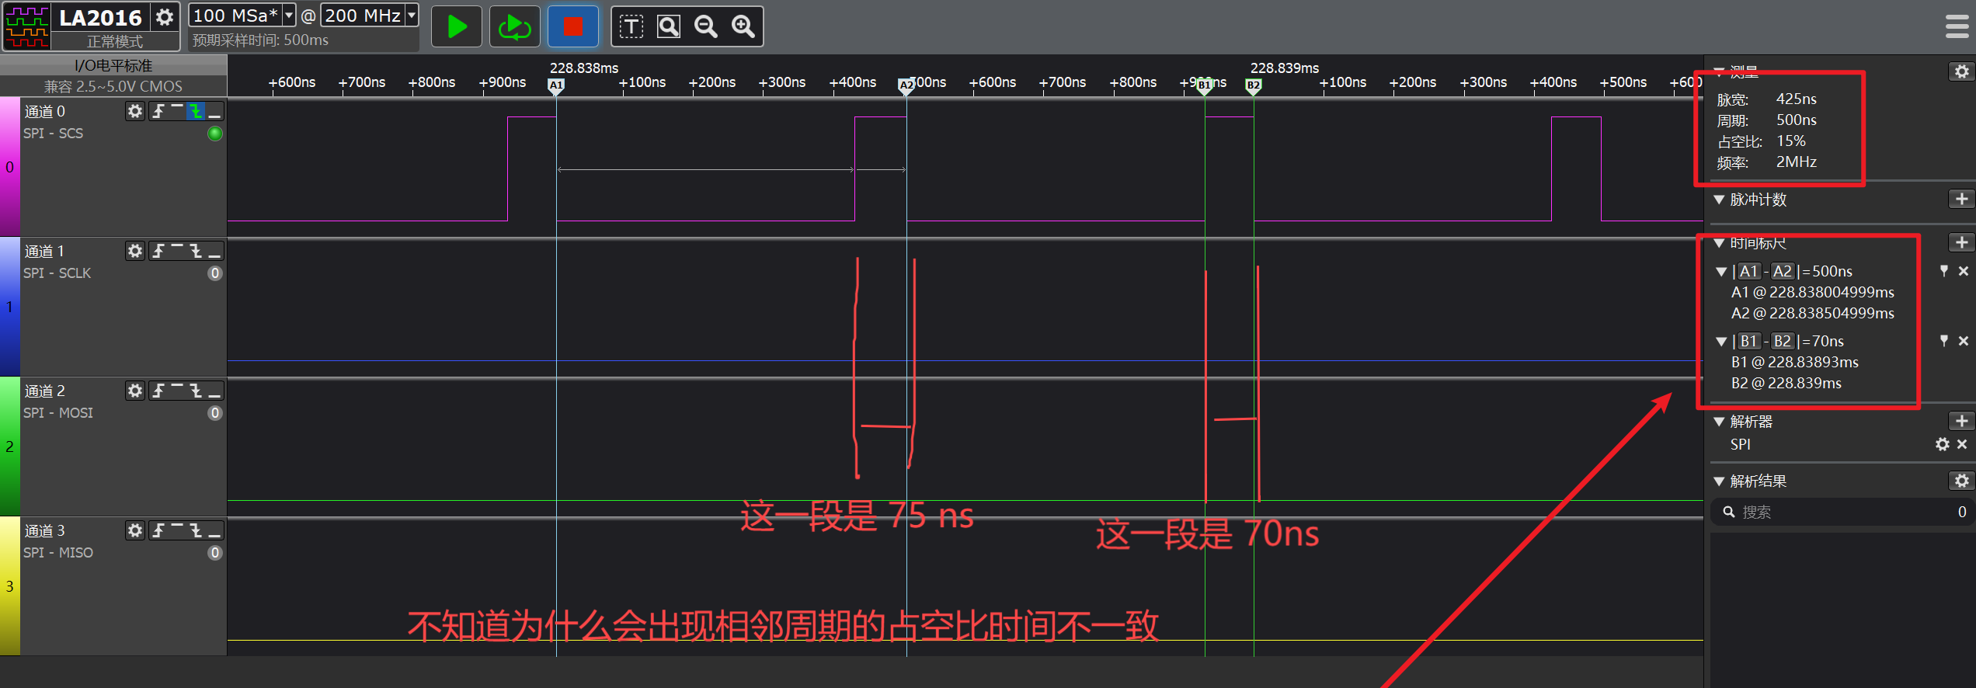Screen dimensions: 1976x688
Task: Click the I/O电平标准 level setting
Action: point(113,65)
